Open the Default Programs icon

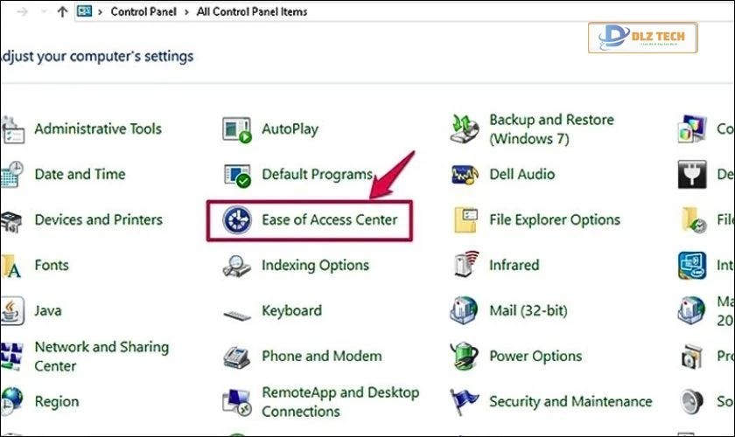[238, 175]
